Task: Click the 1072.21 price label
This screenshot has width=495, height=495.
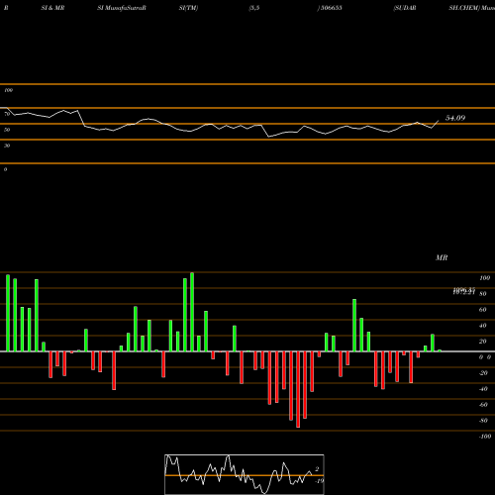Action: pyautogui.click(x=464, y=292)
